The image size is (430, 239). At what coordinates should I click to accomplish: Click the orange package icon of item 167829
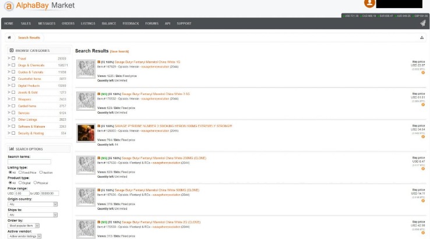[x=98, y=62]
